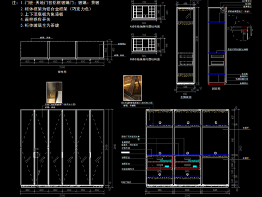Select note line 1 about 门板
This screenshot has width=262, height=197.
[60, 3]
